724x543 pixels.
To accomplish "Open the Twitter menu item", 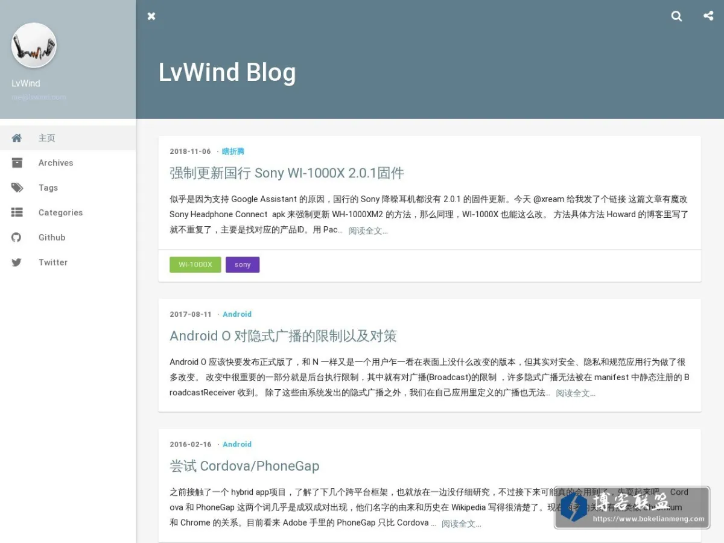I will tap(68, 262).
